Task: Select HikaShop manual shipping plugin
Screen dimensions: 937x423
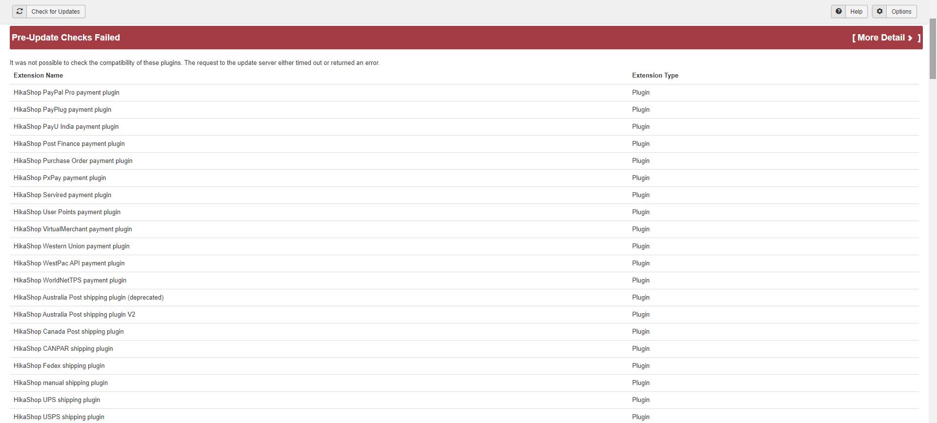Action: click(61, 383)
